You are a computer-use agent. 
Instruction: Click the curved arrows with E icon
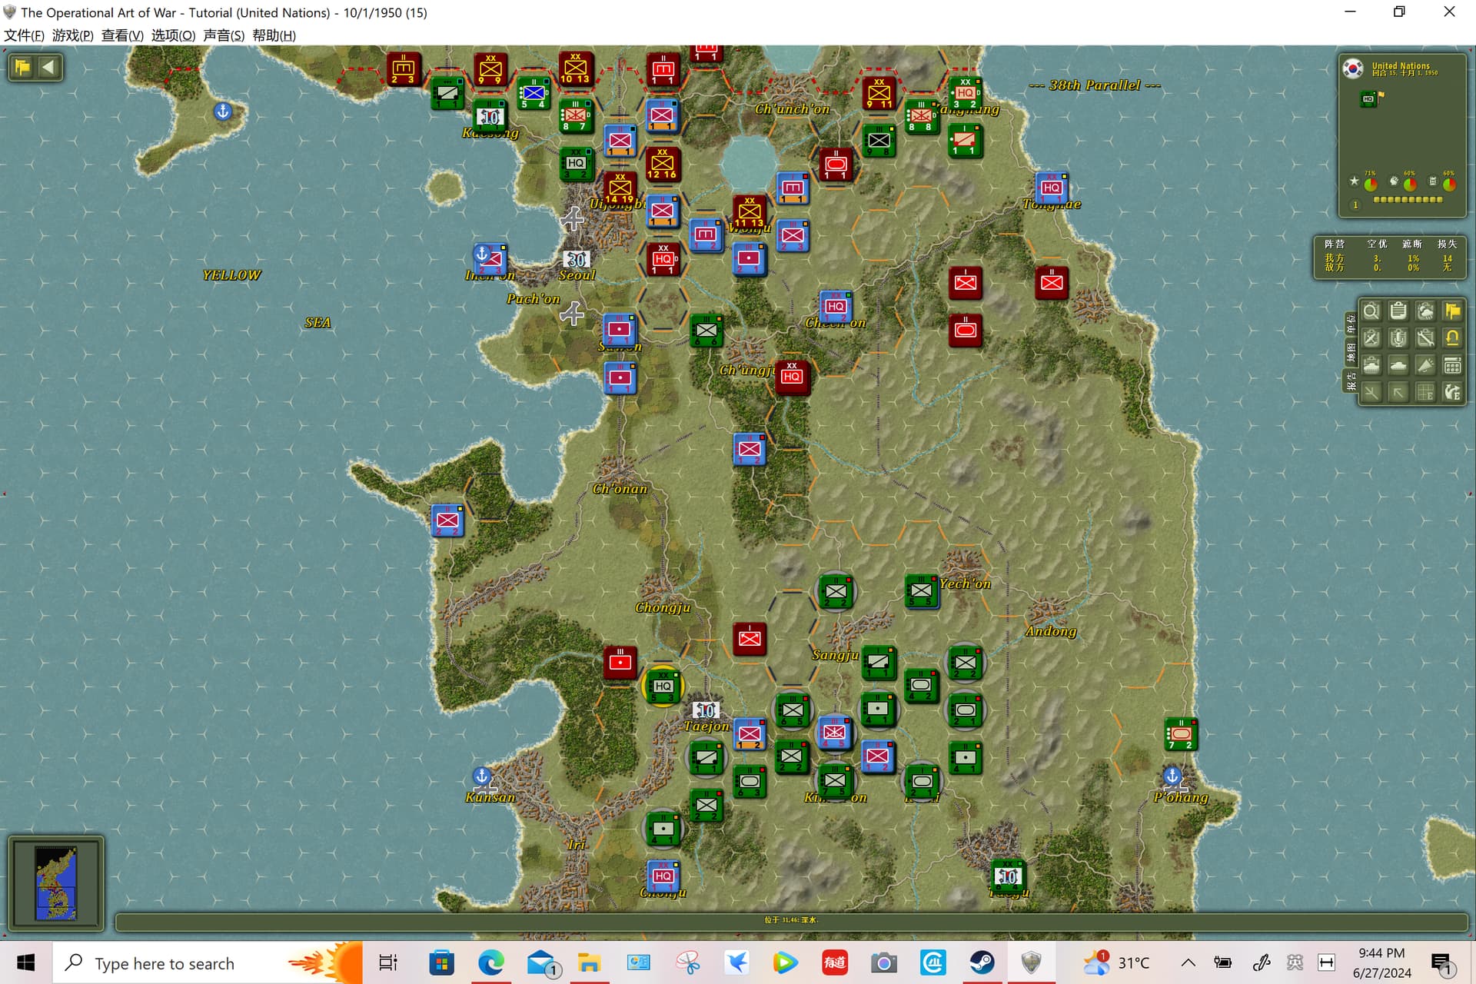[x=1452, y=392]
